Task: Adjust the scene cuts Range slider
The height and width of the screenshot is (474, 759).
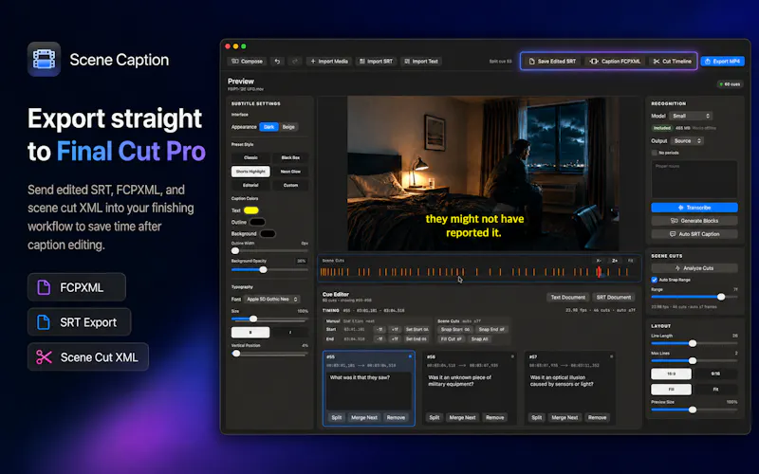Action: click(x=694, y=297)
